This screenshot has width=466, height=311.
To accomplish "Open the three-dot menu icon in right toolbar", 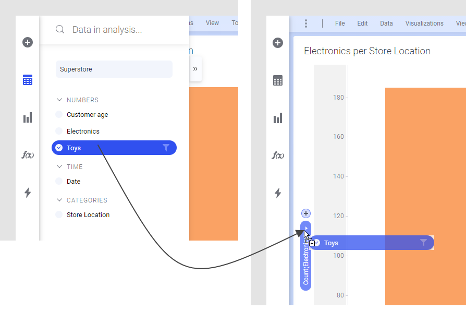I will pos(306,23).
